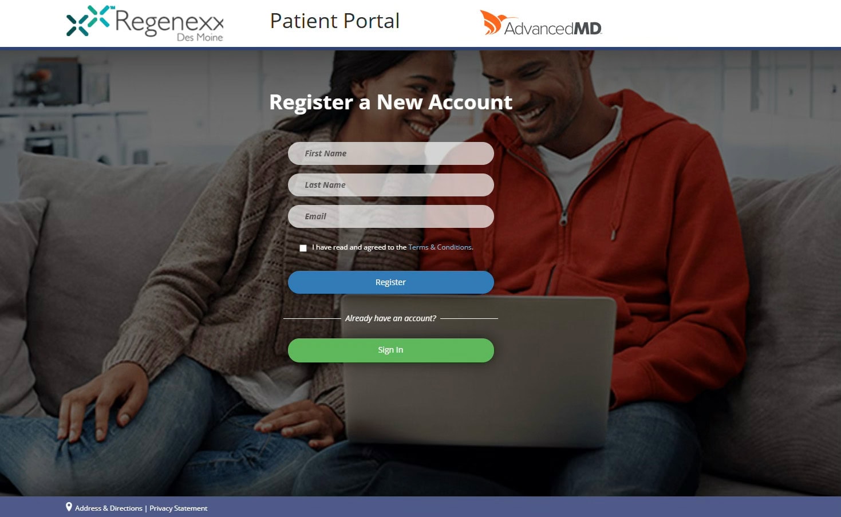841x517 pixels.
Task: Click the Regenexx X-shaped logo icon
Action: [x=88, y=21]
